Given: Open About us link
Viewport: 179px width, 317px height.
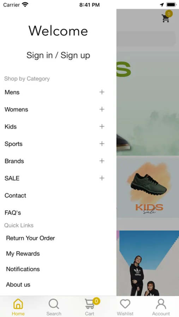Looking at the screenshot, I should tap(18, 285).
